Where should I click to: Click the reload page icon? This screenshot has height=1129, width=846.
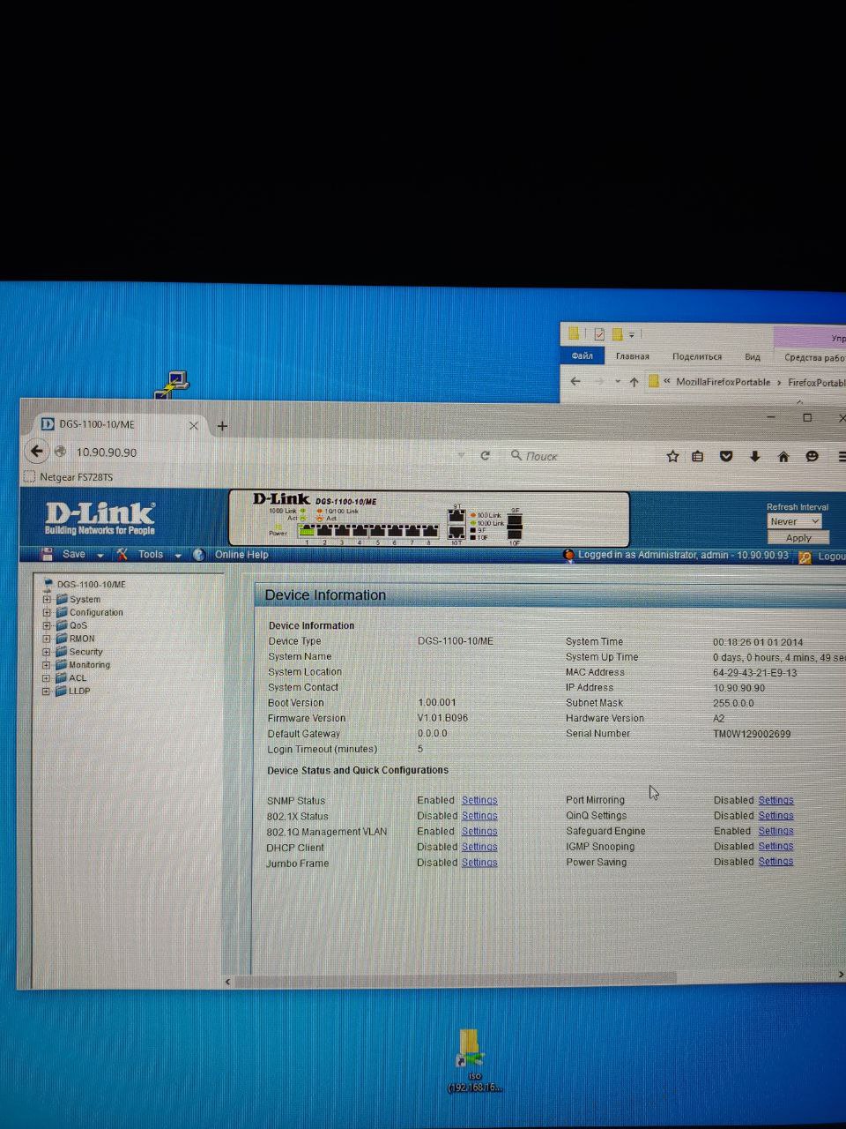point(485,456)
